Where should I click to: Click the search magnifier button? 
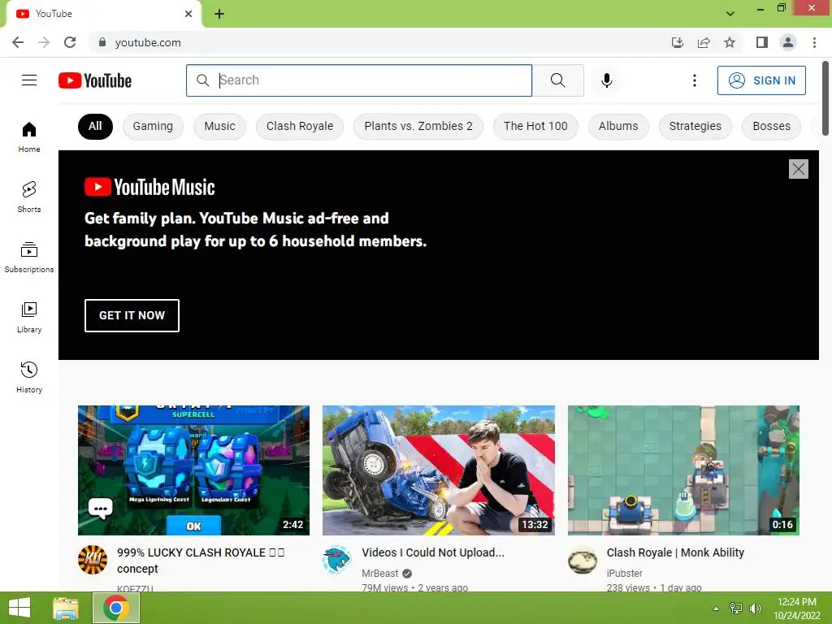[x=557, y=80]
